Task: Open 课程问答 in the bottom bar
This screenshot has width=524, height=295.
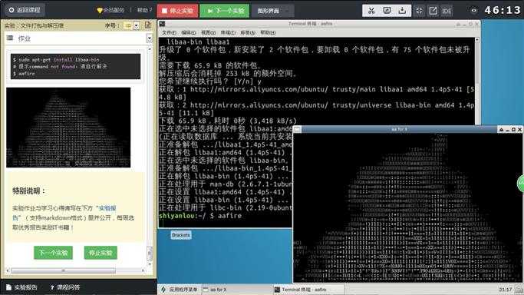Action: coord(65,287)
